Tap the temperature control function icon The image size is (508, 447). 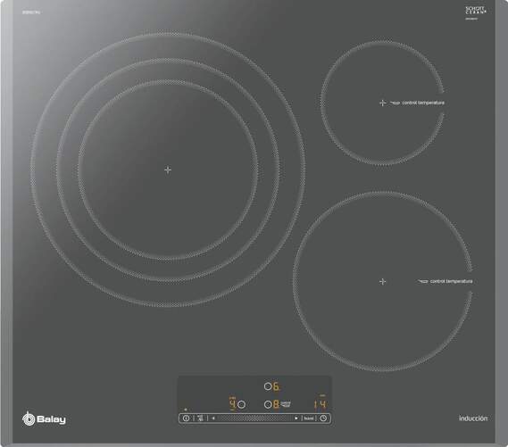coord(200,418)
